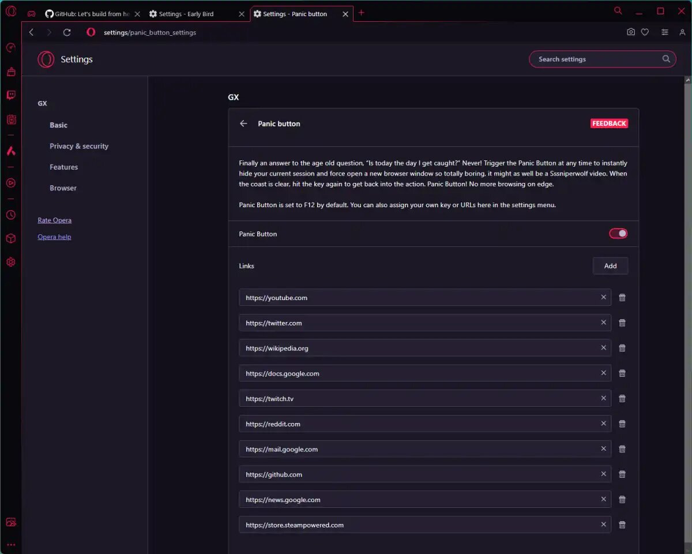Delete the twitter.com link with trash icon
The width and height of the screenshot is (692, 554).
(622, 323)
